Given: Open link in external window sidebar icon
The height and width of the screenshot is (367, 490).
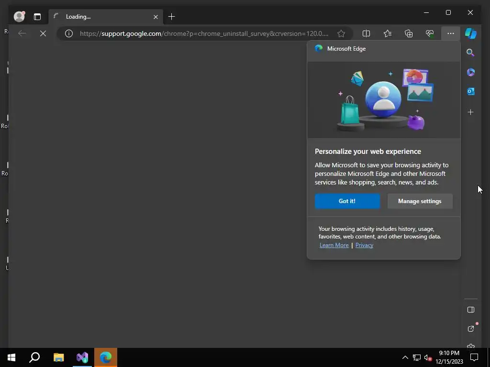Looking at the screenshot, I should [x=471, y=329].
